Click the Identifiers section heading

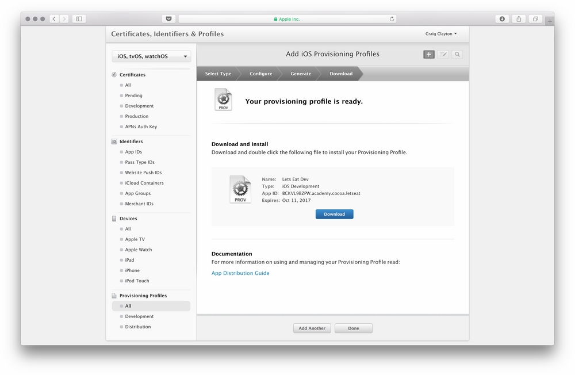(131, 141)
